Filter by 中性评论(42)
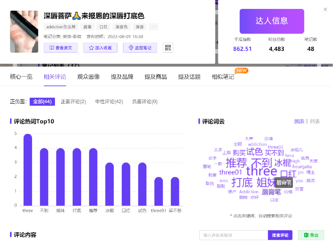333x245 pixels. [109, 102]
